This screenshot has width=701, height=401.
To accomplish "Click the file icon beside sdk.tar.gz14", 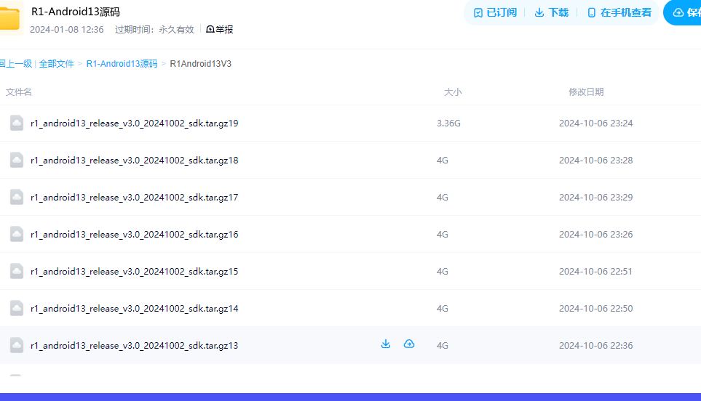I will pos(17,309).
